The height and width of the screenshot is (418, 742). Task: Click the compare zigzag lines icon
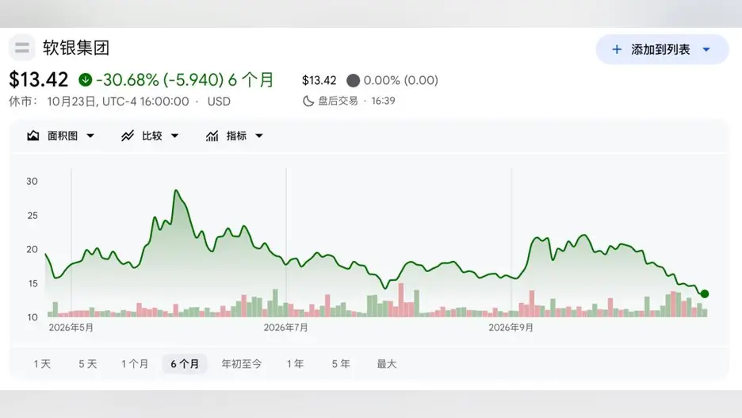pyautogui.click(x=128, y=136)
